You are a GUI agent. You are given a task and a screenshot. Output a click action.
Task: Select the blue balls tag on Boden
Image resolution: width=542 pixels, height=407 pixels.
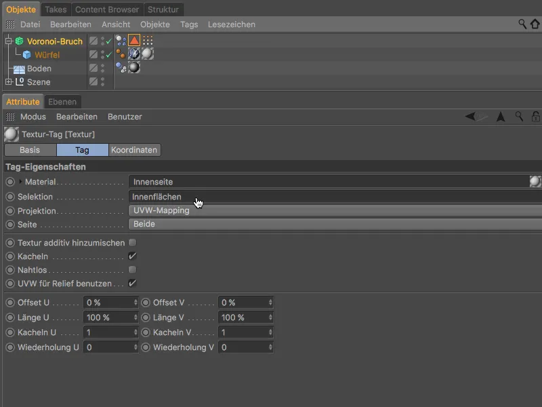[x=121, y=67]
